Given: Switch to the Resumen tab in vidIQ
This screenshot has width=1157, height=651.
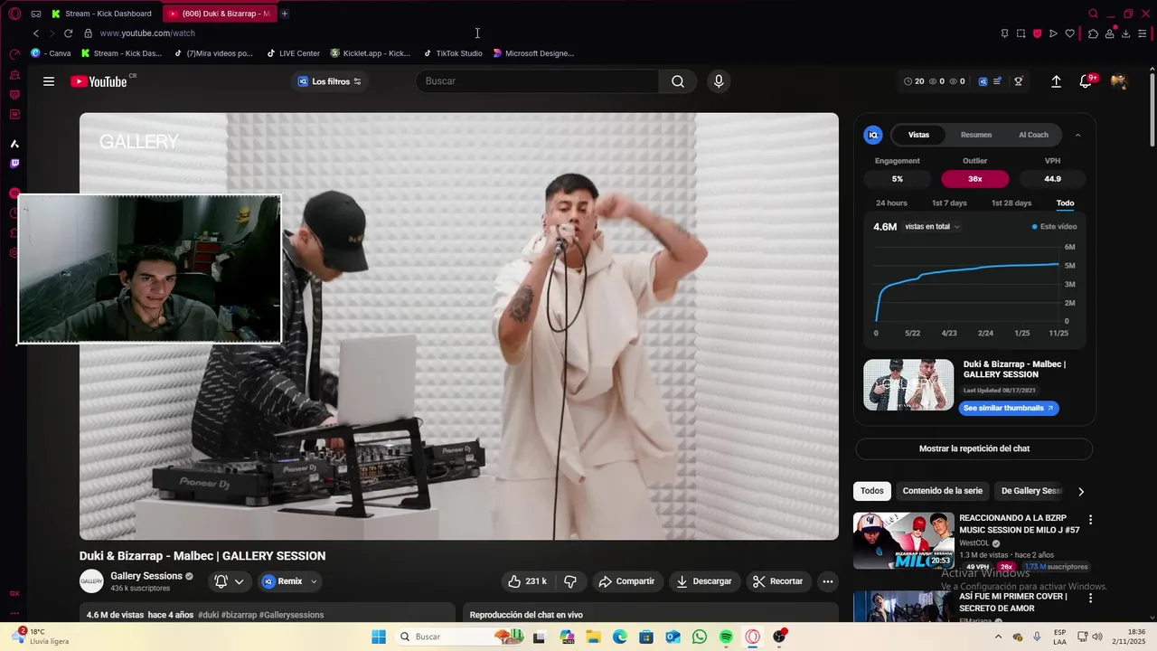Looking at the screenshot, I should tap(976, 135).
